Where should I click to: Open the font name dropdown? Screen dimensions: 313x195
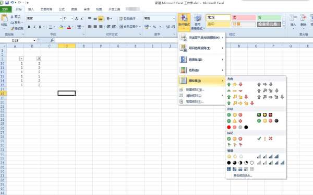pyautogui.click(x=61, y=19)
